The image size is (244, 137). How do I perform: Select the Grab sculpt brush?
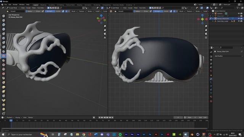click(3, 83)
